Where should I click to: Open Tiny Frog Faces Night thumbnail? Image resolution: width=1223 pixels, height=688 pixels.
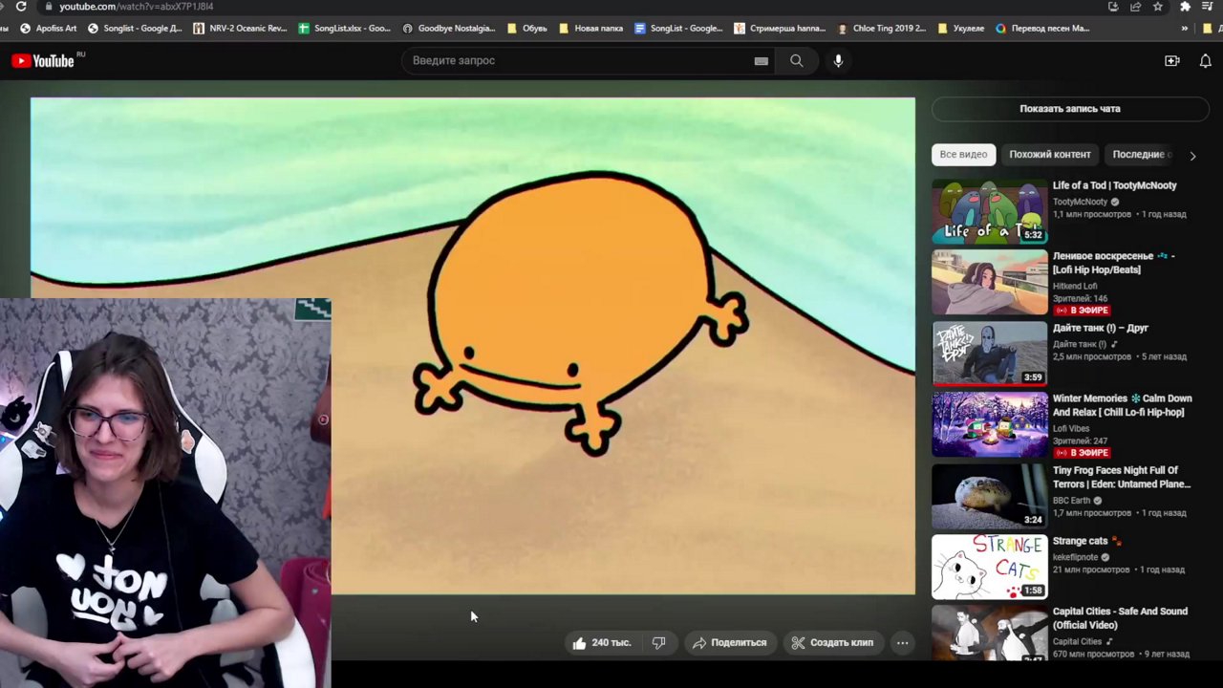989,496
